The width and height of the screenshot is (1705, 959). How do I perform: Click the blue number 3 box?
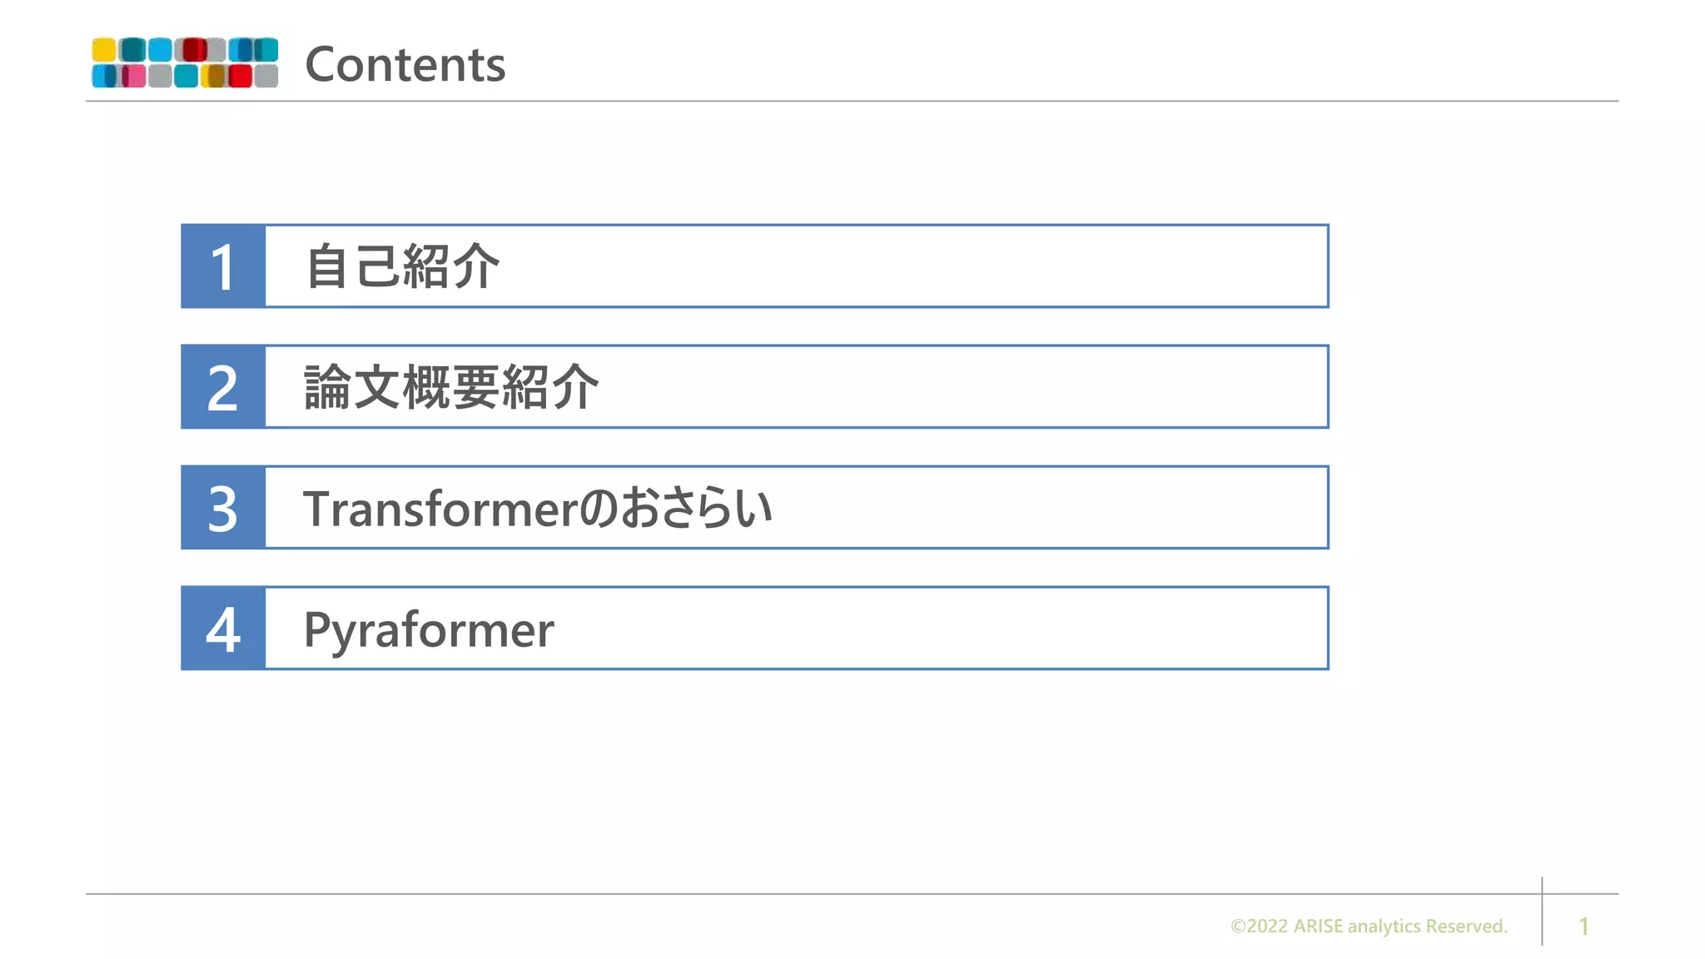click(x=223, y=508)
